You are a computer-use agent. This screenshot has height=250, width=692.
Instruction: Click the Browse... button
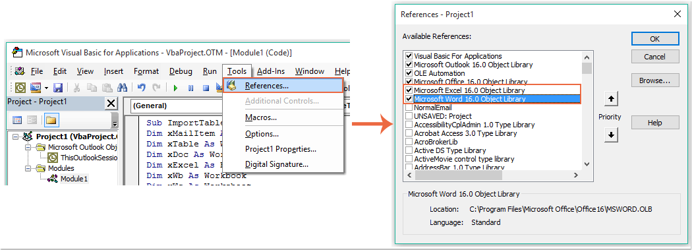coord(654,81)
